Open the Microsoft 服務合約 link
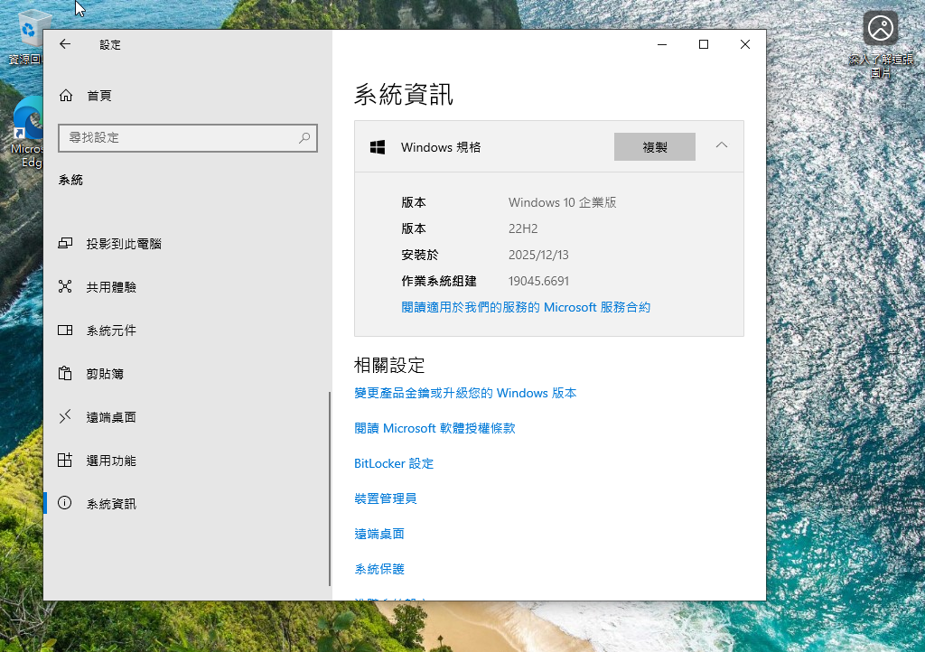 525,307
